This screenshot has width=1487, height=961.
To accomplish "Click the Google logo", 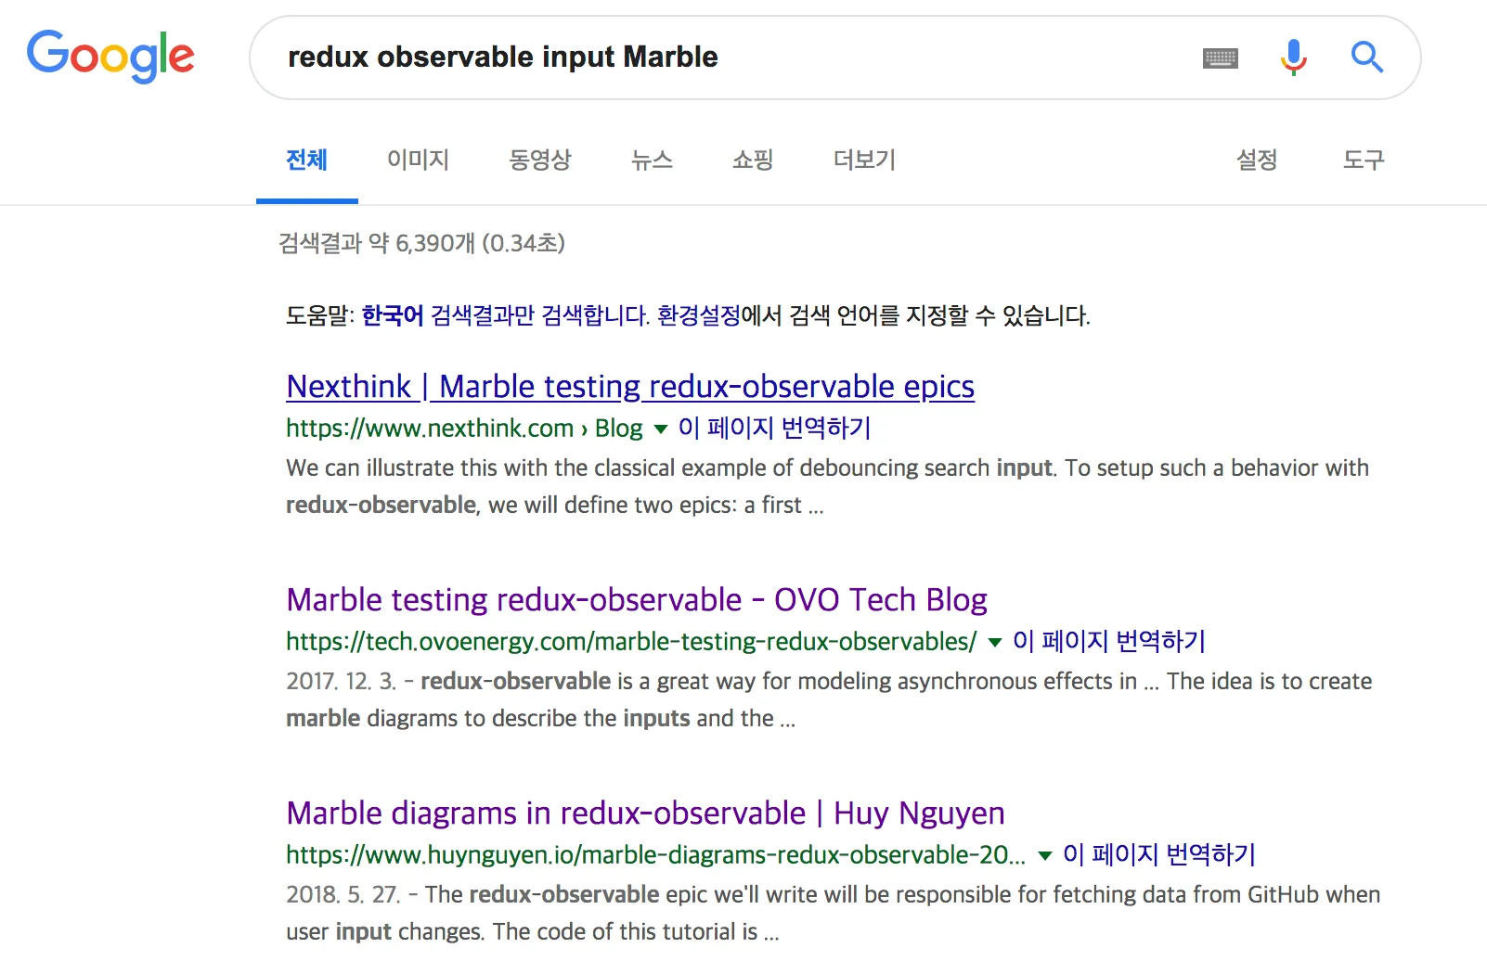I will click(x=110, y=57).
